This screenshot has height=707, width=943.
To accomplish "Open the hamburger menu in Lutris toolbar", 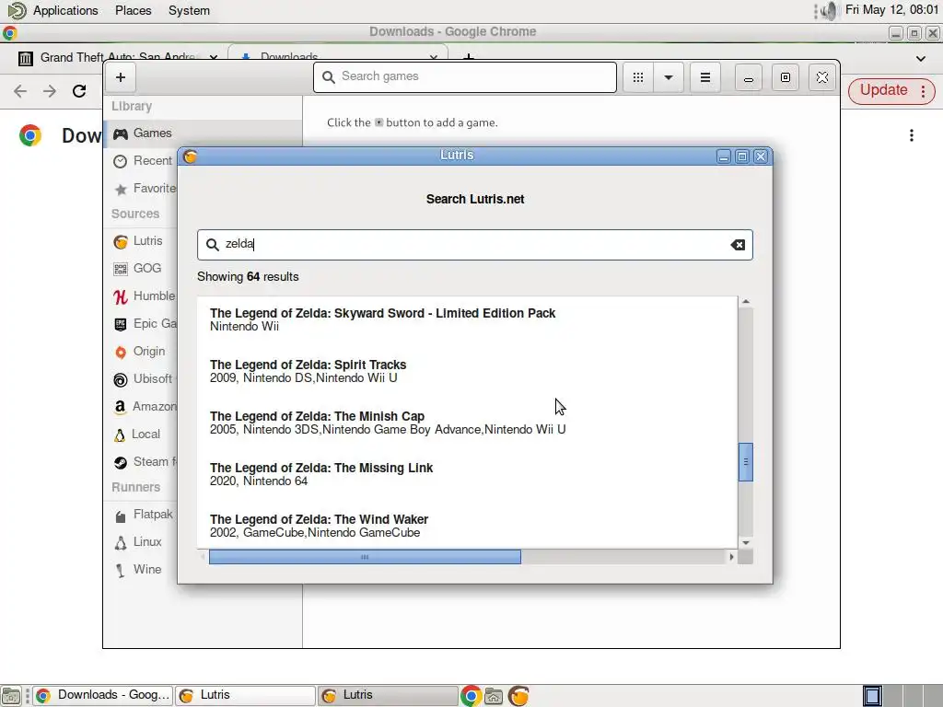I will point(705,77).
